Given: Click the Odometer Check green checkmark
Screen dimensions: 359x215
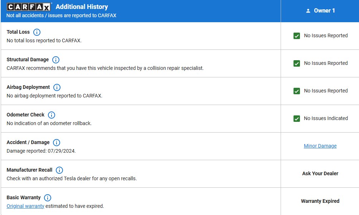Looking at the screenshot, I should (x=297, y=119).
